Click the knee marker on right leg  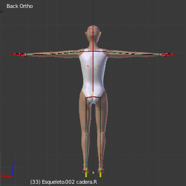102,133
